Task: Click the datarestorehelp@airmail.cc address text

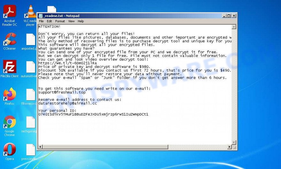Action: (x=67, y=103)
